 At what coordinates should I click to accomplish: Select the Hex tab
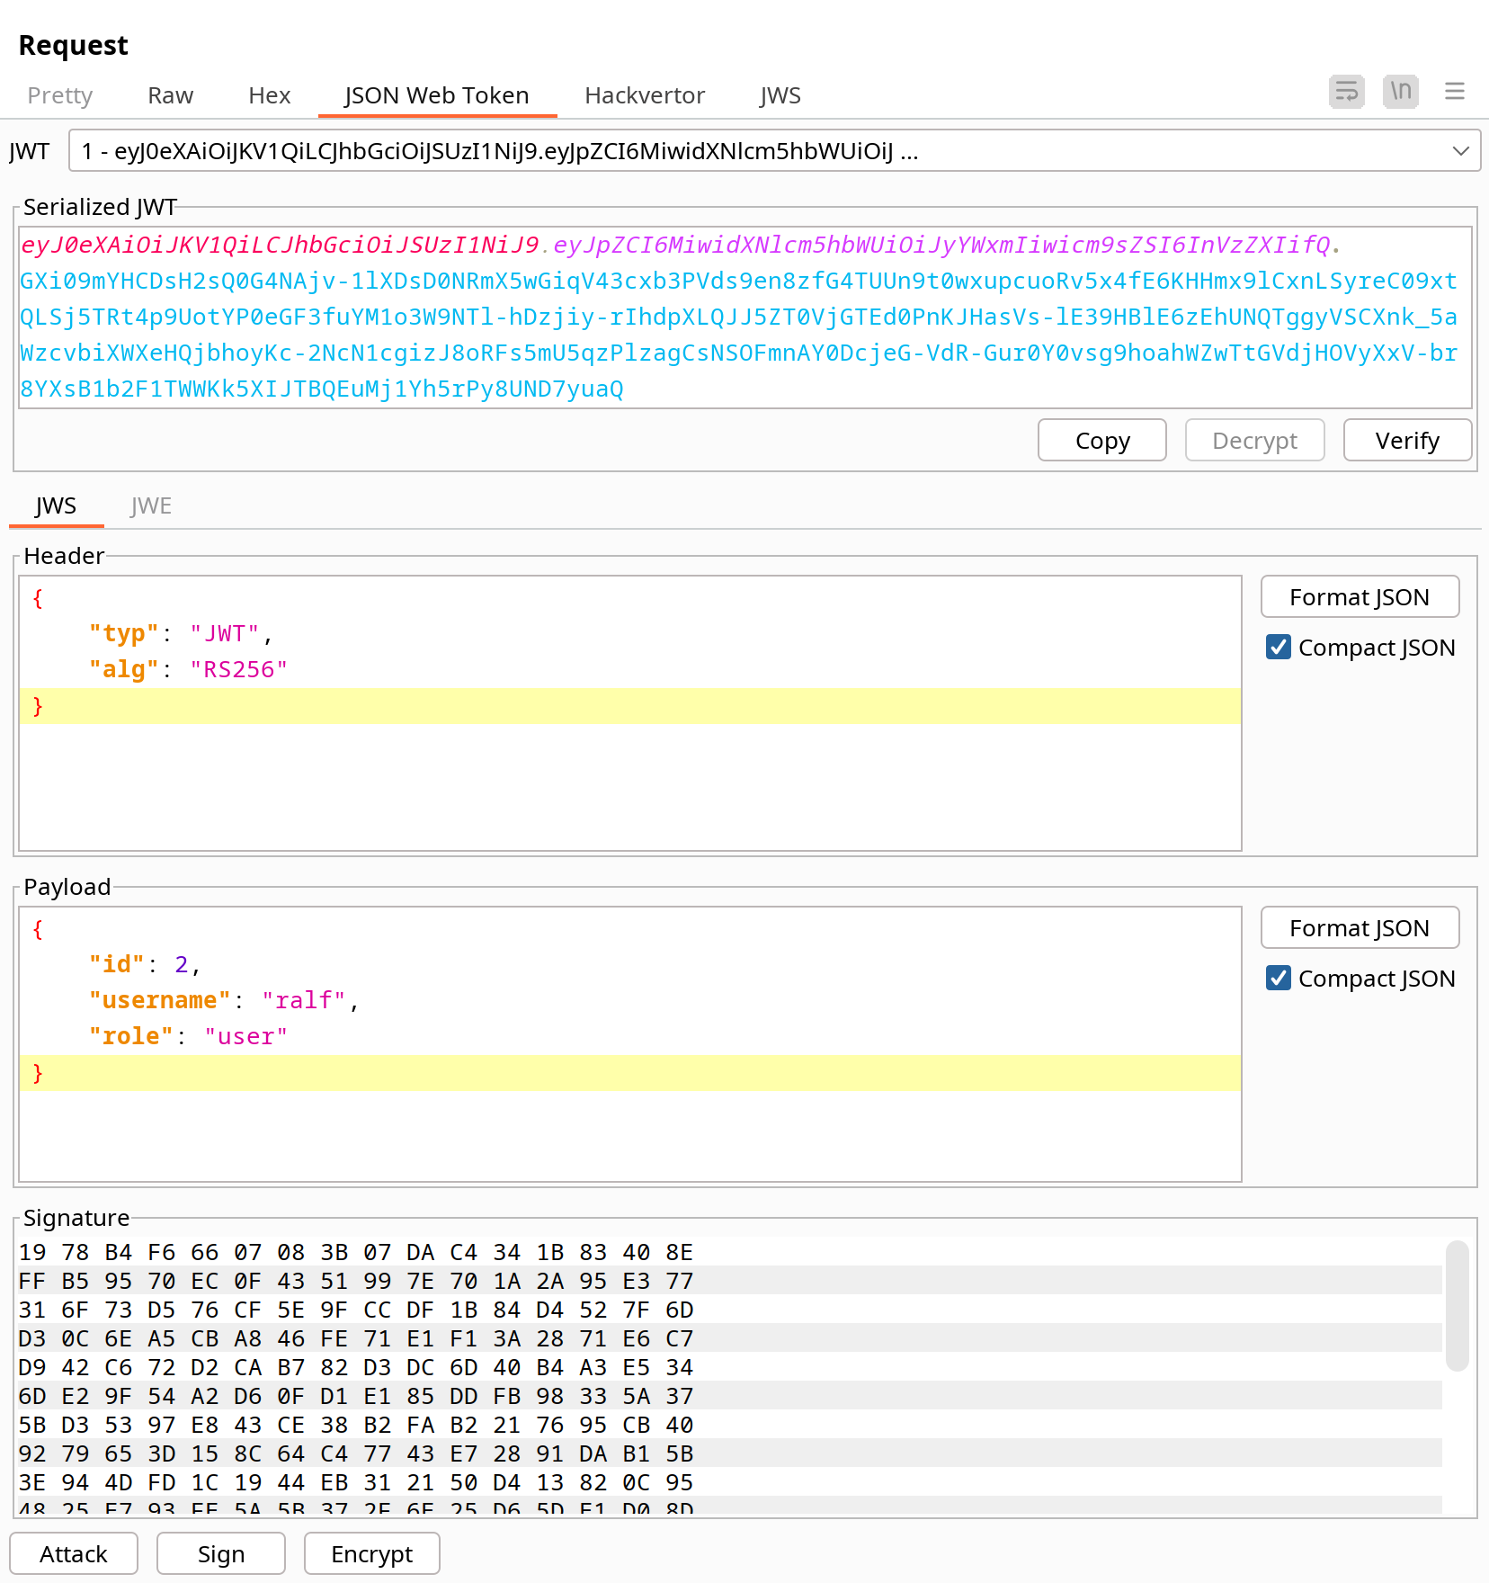point(269,95)
